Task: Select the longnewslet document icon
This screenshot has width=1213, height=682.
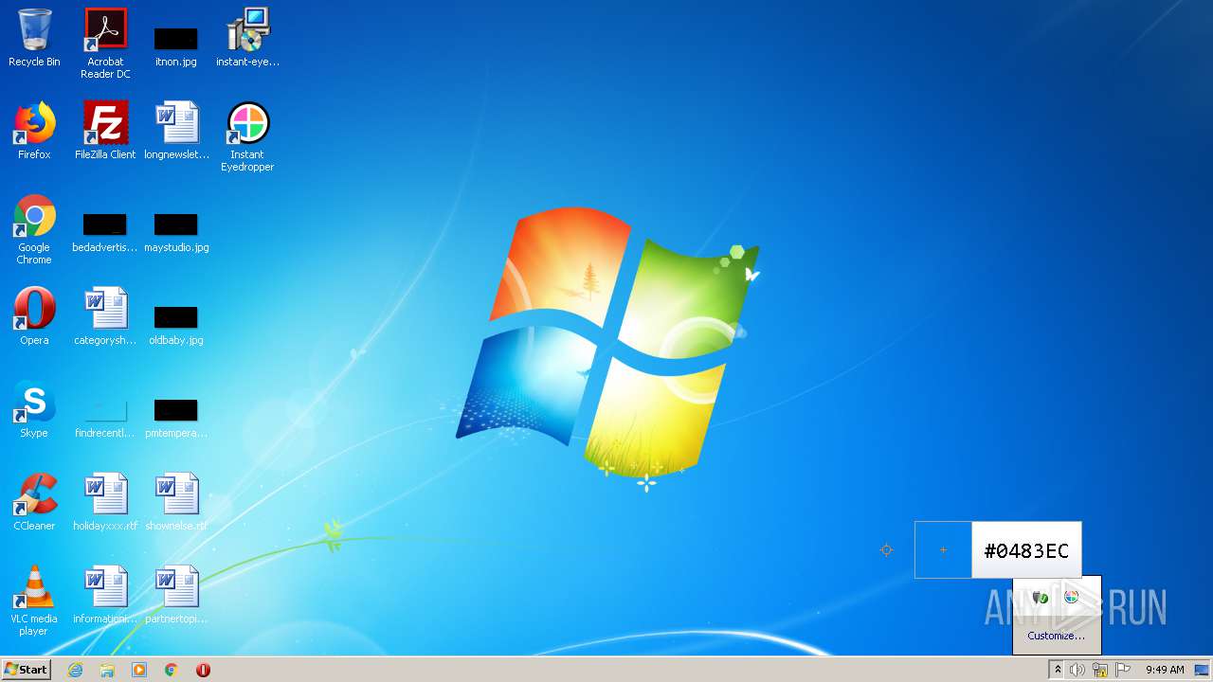Action: (x=176, y=131)
